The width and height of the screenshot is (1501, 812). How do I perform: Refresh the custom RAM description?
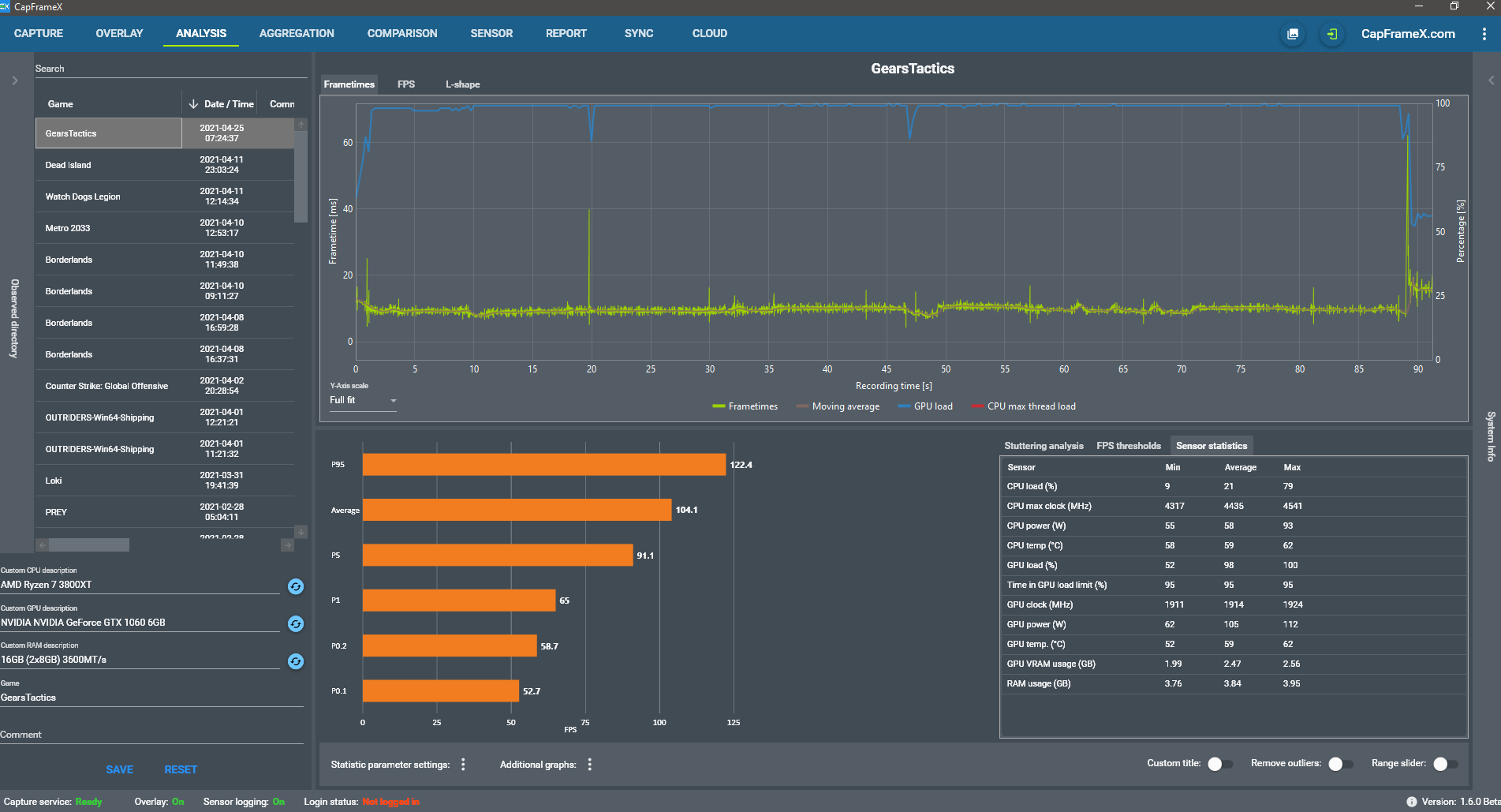coord(296,661)
